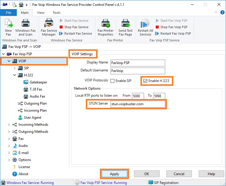Switch to the Tools tab
This screenshot has width=226, height=186.
pos(56,13)
